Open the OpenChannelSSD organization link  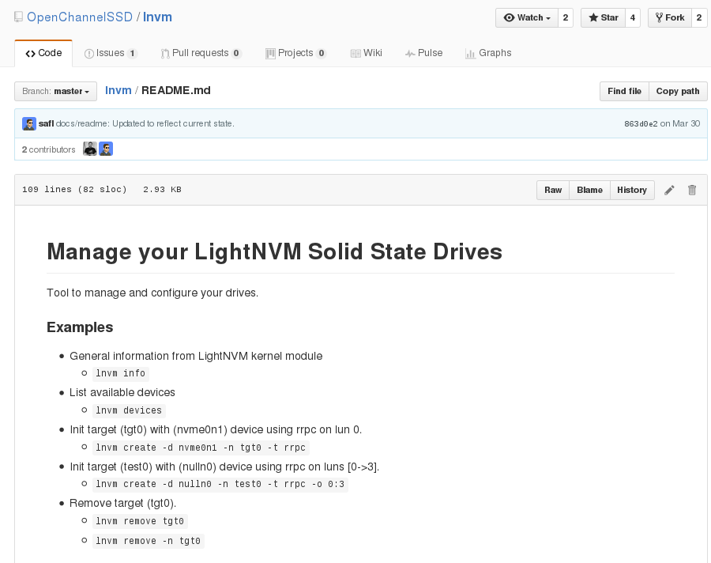pos(80,17)
